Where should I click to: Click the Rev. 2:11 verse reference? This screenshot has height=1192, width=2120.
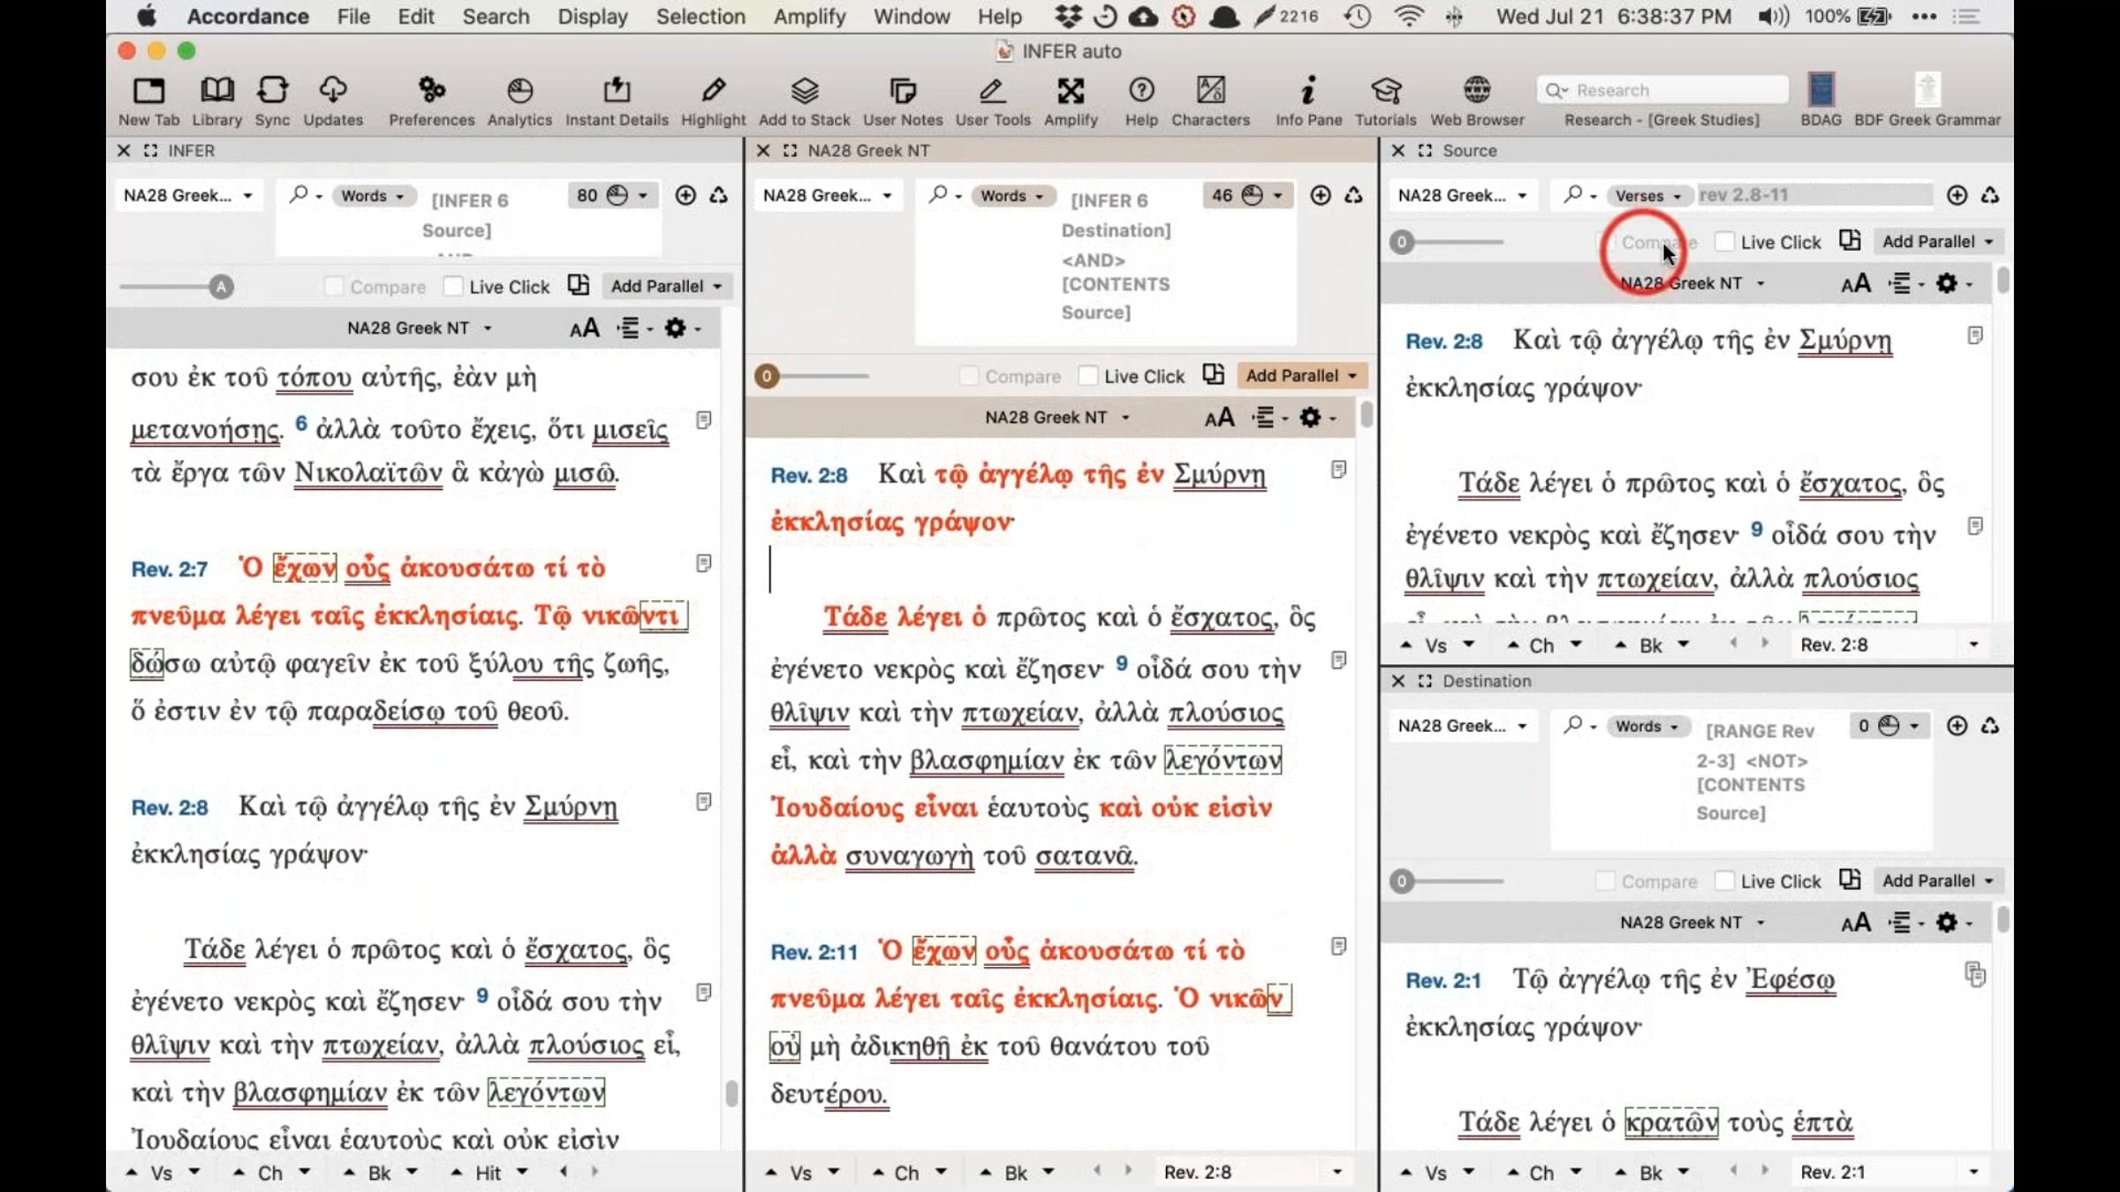[814, 953]
